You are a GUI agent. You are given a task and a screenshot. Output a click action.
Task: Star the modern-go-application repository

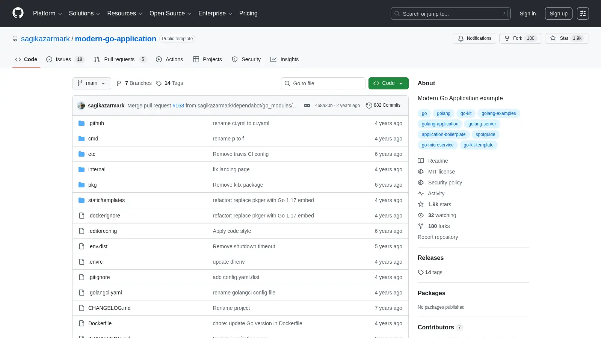(x=567, y=38)
